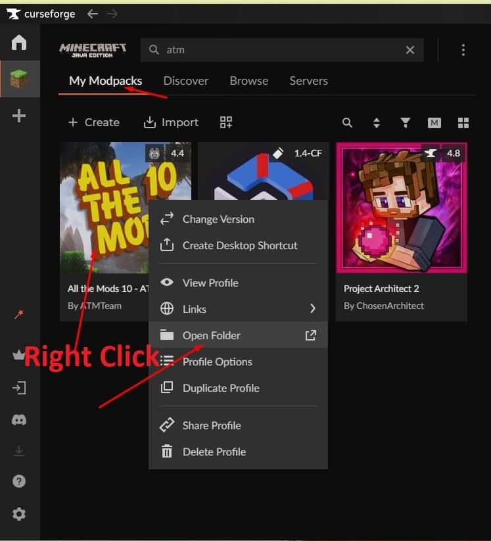Screen dimensions: 491x541
Task: Choose View Profile in context menu
Action: (238, 283)
